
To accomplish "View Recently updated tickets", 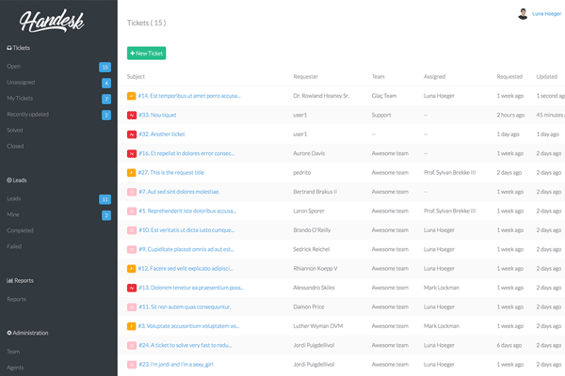I will point(27,114).
